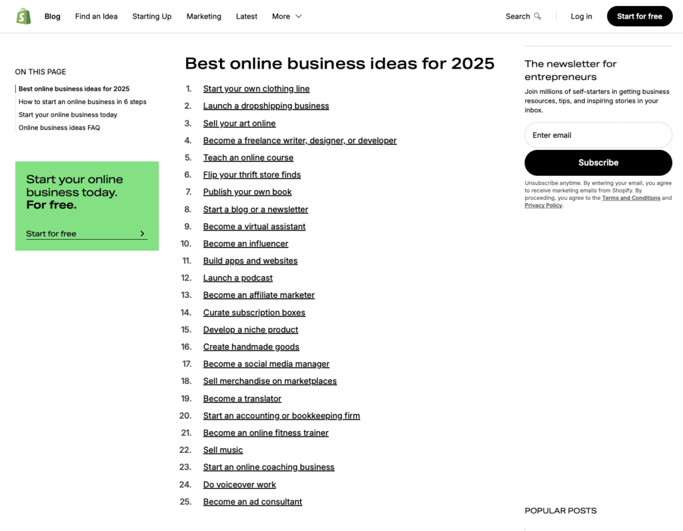Open the Terms and Conditions link
Image resolution: width=683 pixels, height=531 pixels.
pos(630,198)
